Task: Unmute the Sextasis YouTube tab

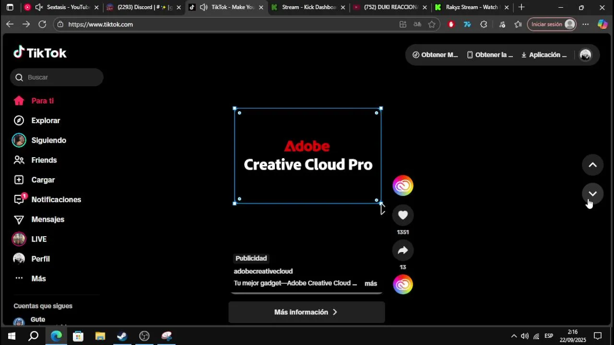Action: click(39, 7)
